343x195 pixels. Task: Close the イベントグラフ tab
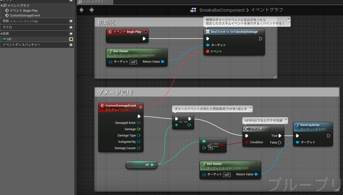tap(110, 2)
